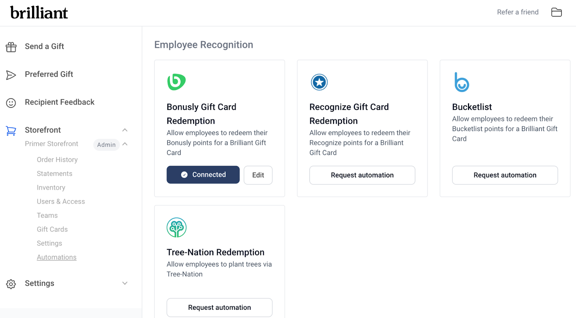Request automation for Recognize Gift Card Redemption
This screenshot has height=318, width=576.
click(x=362, y=175)
